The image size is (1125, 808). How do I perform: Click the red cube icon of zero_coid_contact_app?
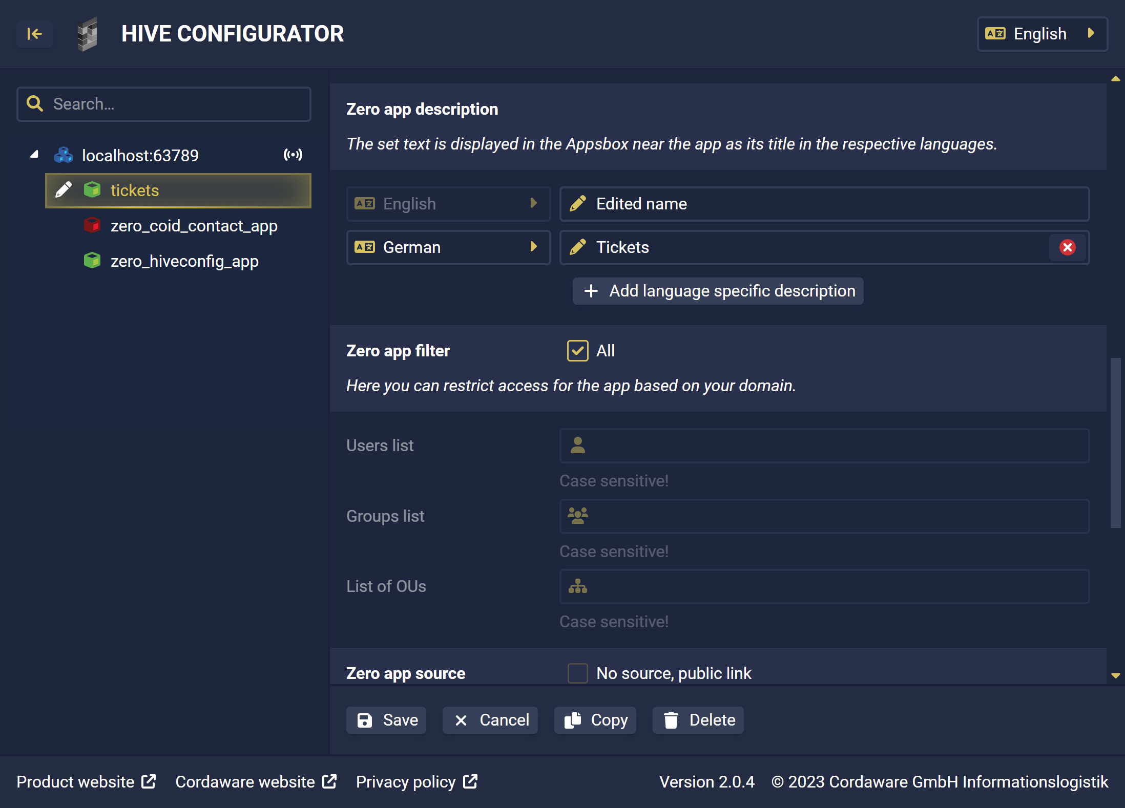point(92,225)
